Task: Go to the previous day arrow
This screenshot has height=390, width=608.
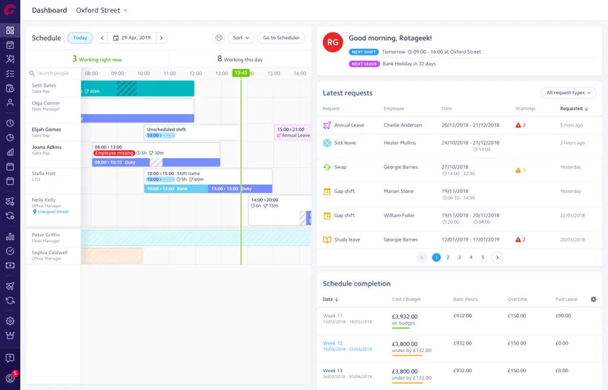Action: (x=101, y=38)
